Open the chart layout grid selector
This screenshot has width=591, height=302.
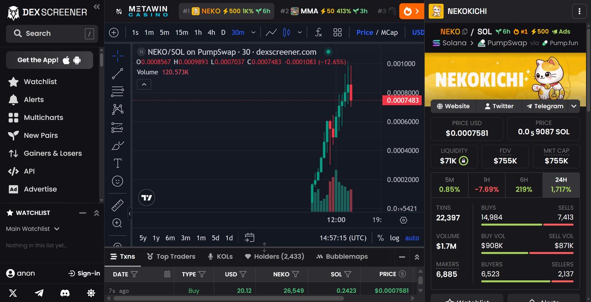pyautogui.click(x=337, y=32)
